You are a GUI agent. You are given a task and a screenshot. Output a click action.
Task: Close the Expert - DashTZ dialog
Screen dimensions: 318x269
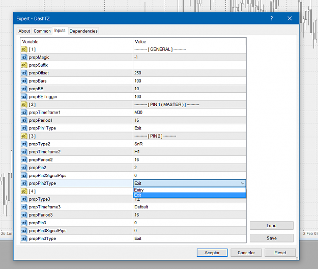290,18
